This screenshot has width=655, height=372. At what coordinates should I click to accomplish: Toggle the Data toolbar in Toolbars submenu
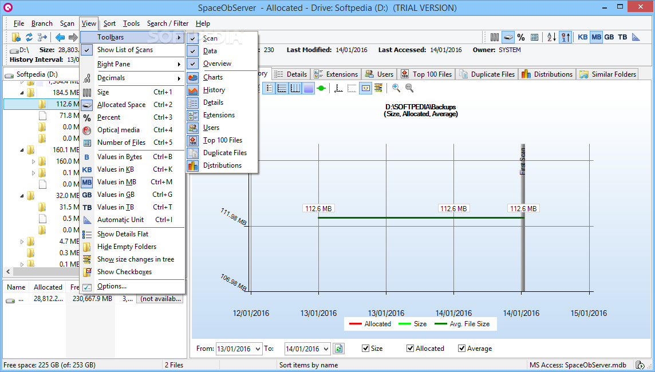pos(222,51)
